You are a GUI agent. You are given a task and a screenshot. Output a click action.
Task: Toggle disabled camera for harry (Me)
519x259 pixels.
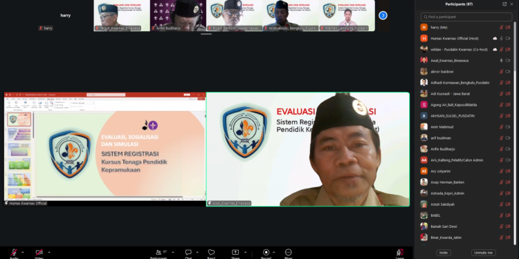point(508,28)
